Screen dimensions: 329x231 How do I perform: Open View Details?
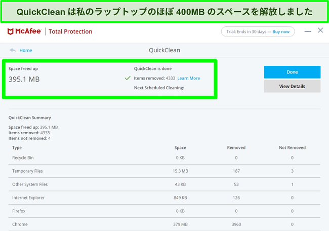(292, 86)
